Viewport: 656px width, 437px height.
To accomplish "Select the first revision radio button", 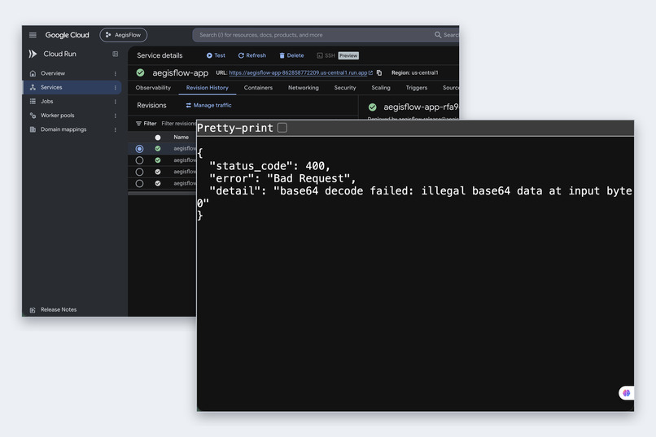I will 139,149.
